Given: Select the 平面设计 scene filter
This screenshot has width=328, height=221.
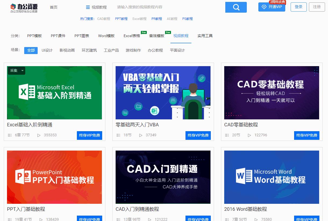Looking at the screenshot, I should pyautogui.click(x=177, y=50).
